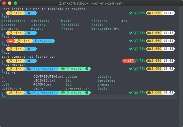Minimize the terminal using the yellow button
The image size is (183, 127).
[x=10, y=3]
